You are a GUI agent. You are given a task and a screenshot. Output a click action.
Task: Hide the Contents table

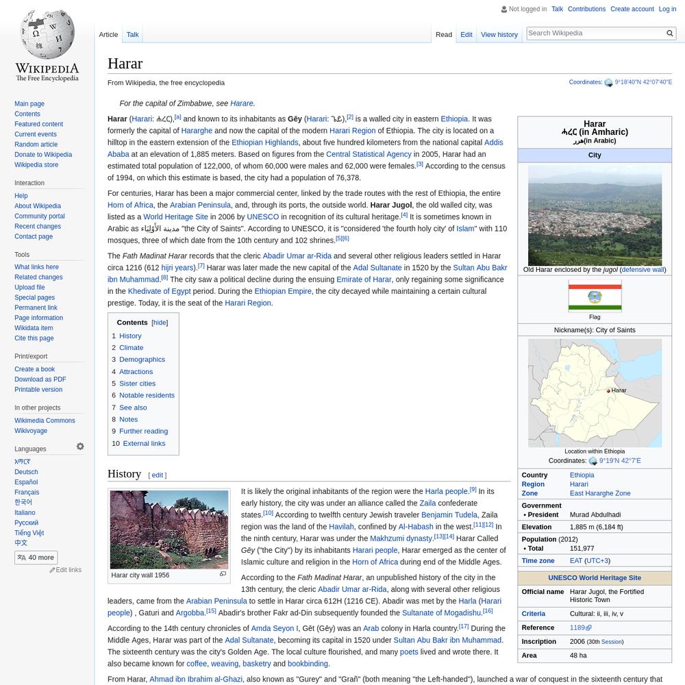tap(160, 323)
